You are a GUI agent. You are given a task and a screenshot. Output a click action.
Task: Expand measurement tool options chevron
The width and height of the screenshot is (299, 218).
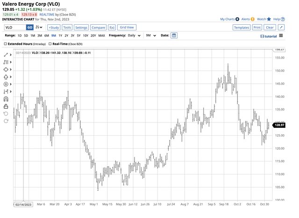coord(11,92)
